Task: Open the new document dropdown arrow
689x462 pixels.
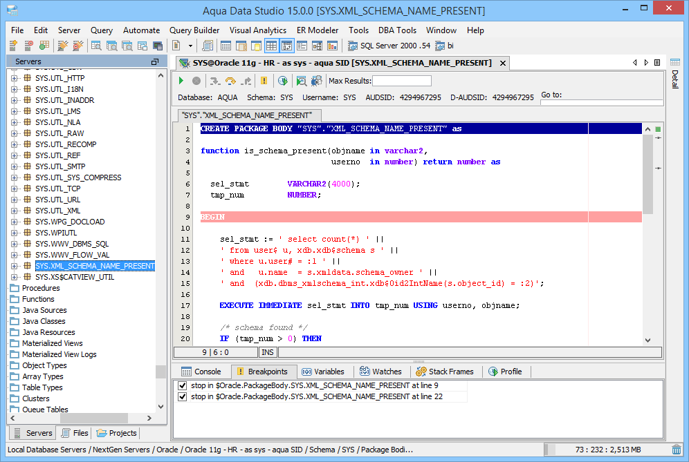Action: 190,46
